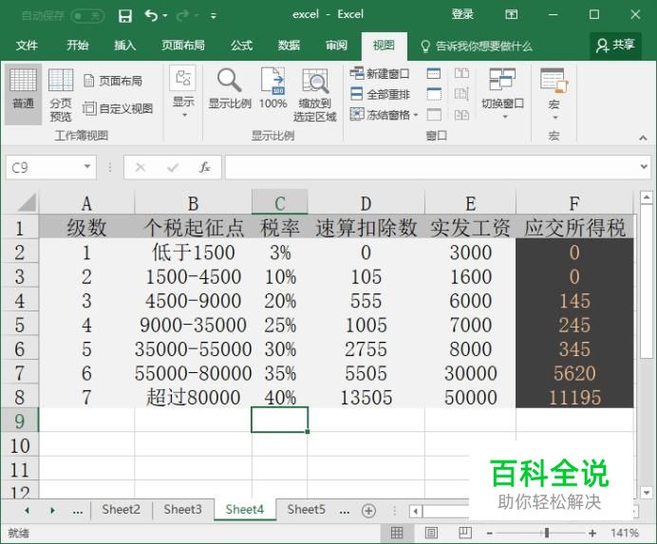
Task: Switch to the 插入 ribbon tab
Action: pos(125,46)
